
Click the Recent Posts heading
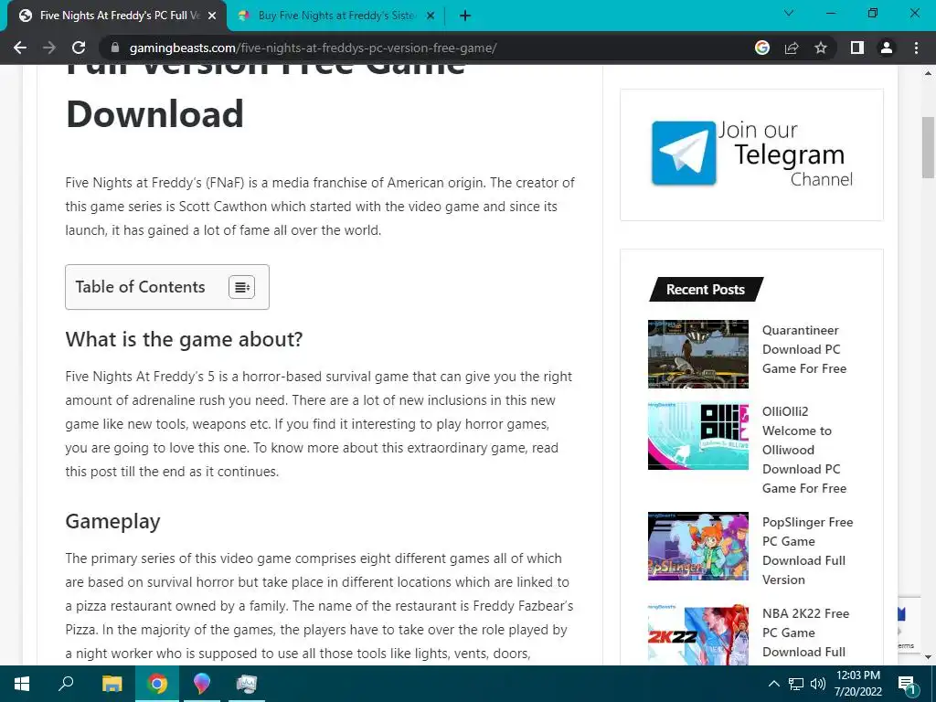(706, 290)
